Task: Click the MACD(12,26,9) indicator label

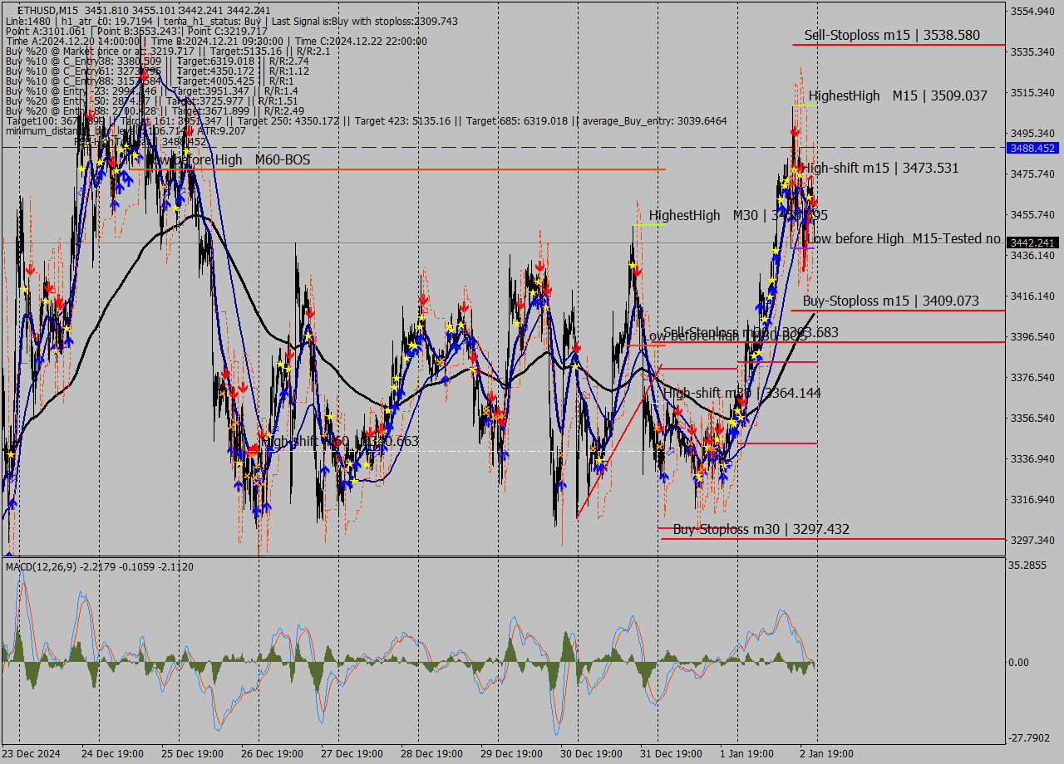Action: coord(42,567)
